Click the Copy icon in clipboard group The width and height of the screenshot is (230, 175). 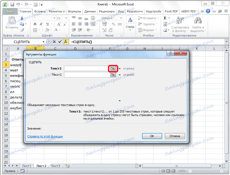pos(22,24)
